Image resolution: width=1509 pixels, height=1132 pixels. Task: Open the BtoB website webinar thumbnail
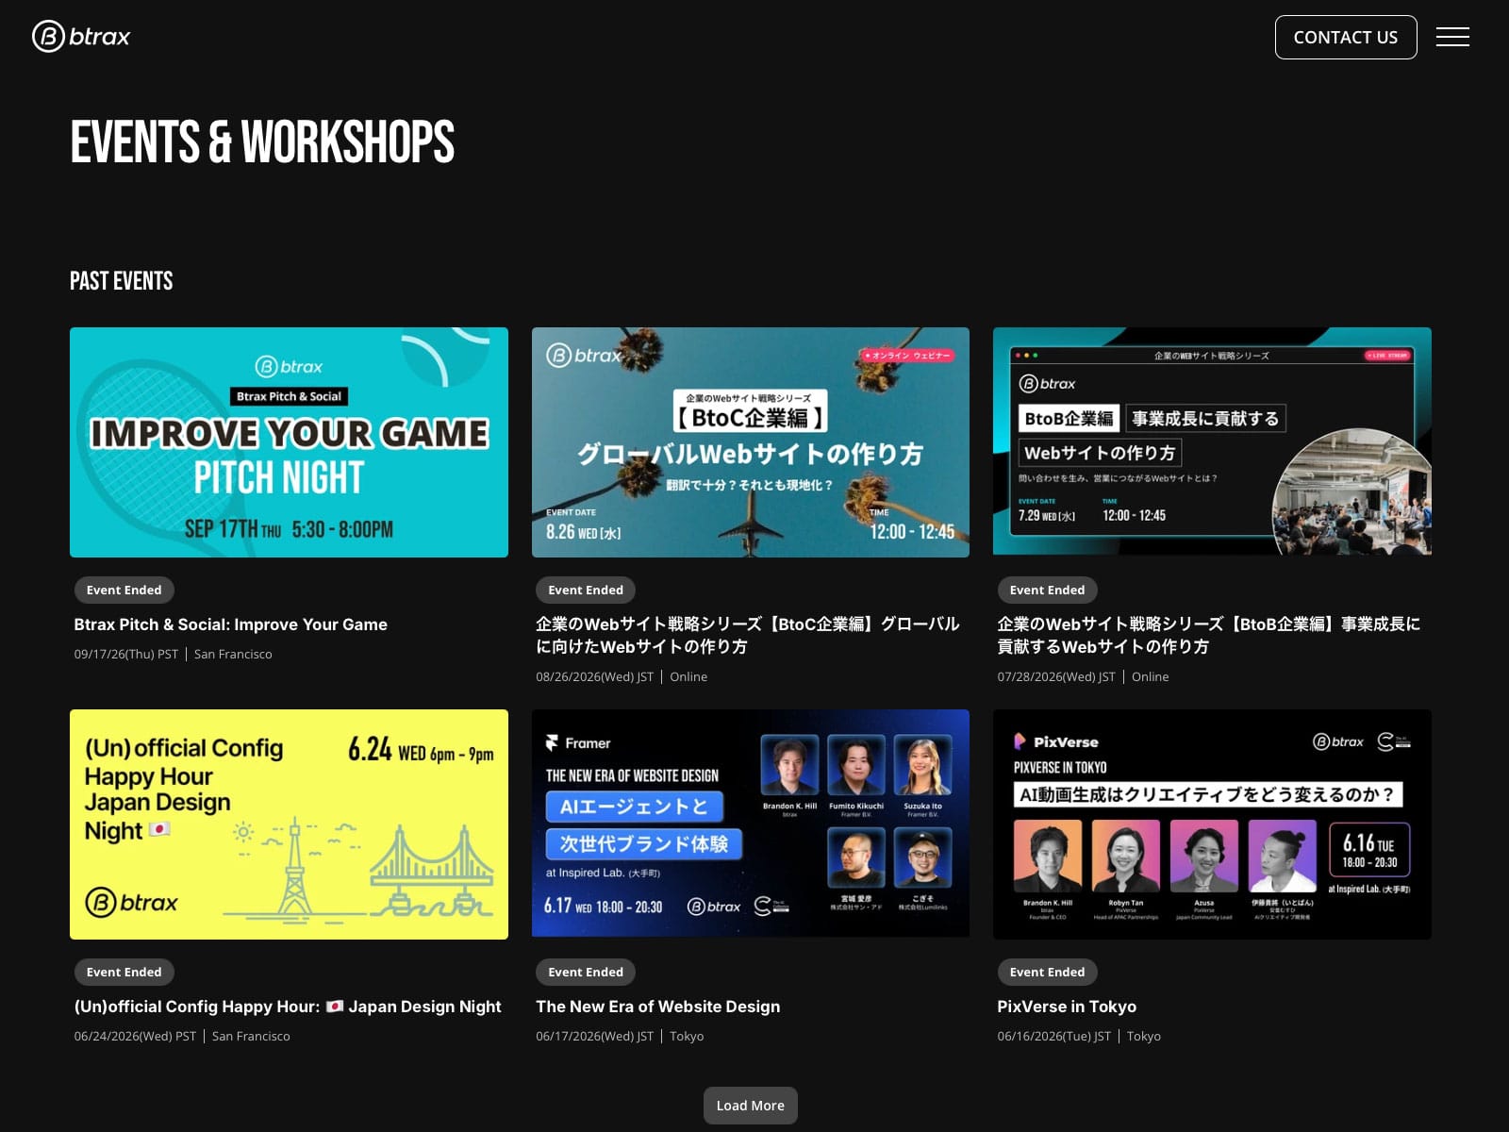pyautogui.click(x=1212, y=441)
